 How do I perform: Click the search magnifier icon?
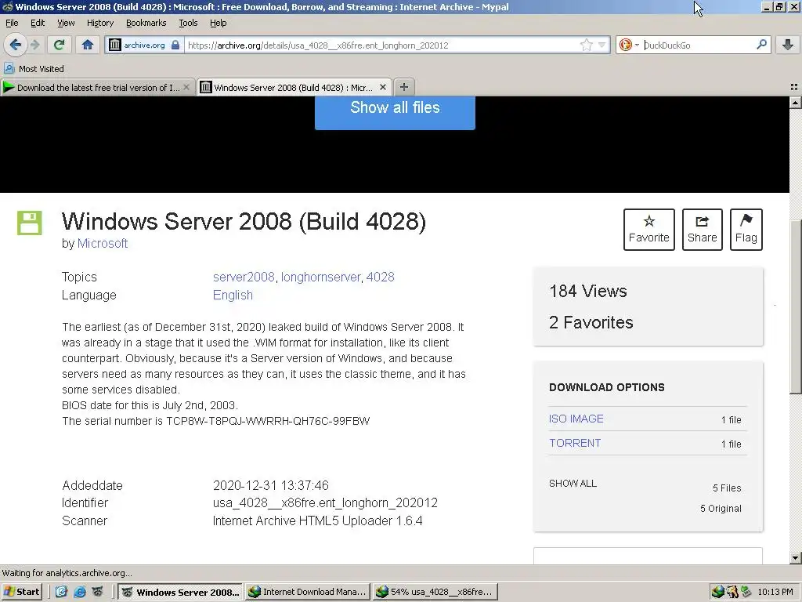tap(761, 45)
